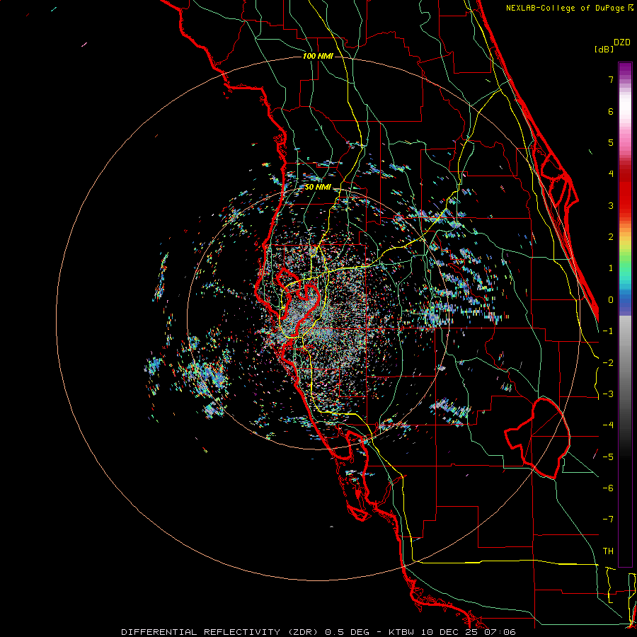Click the "-7" value on color scale
The width and height of the screenshot is (637, 637).
(608, 520)
